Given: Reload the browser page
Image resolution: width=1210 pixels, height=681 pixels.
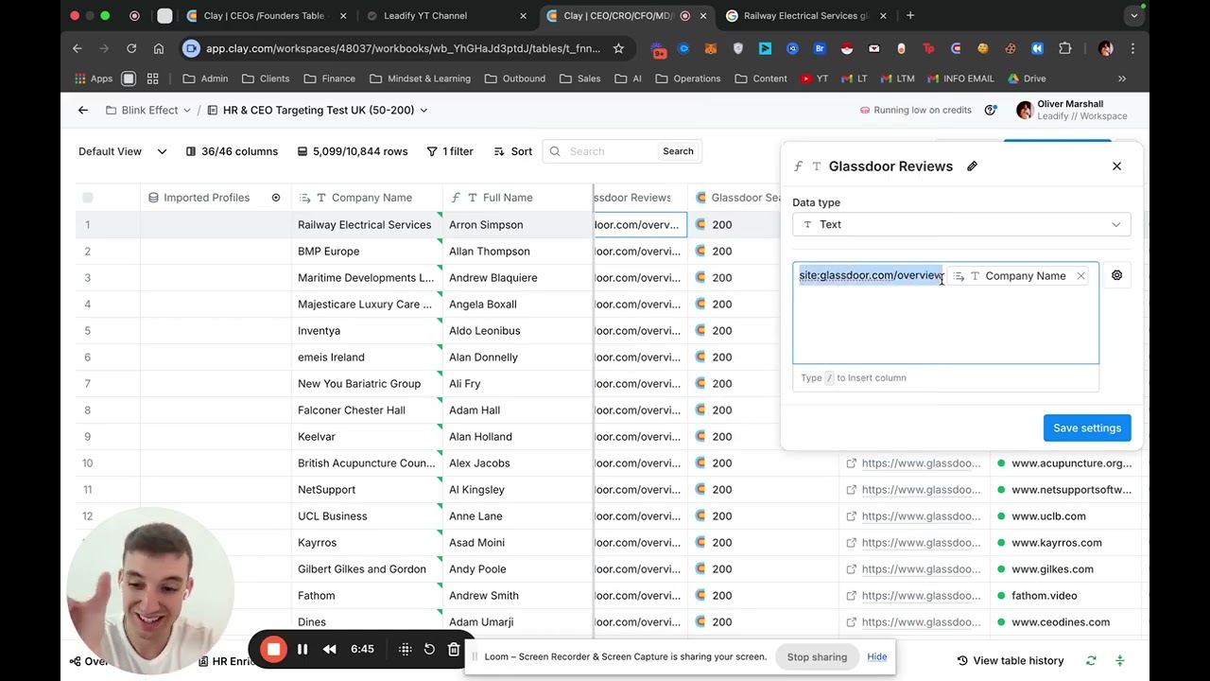Looking at the screenshot, I should [131, 48].
